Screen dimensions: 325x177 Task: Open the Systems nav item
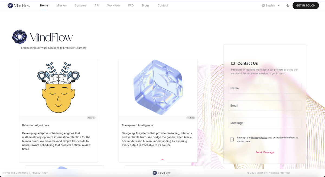(80, 5)
